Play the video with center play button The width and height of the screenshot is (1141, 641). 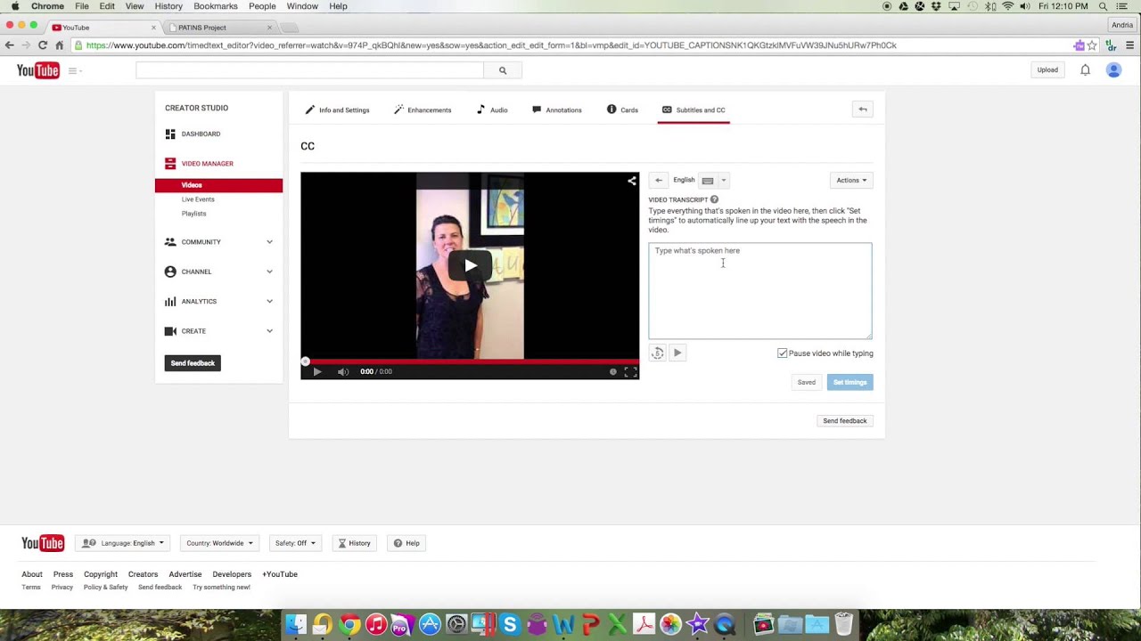click(x=470, y=265)
